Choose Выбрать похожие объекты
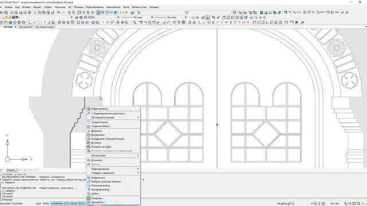 coord(114,181)
